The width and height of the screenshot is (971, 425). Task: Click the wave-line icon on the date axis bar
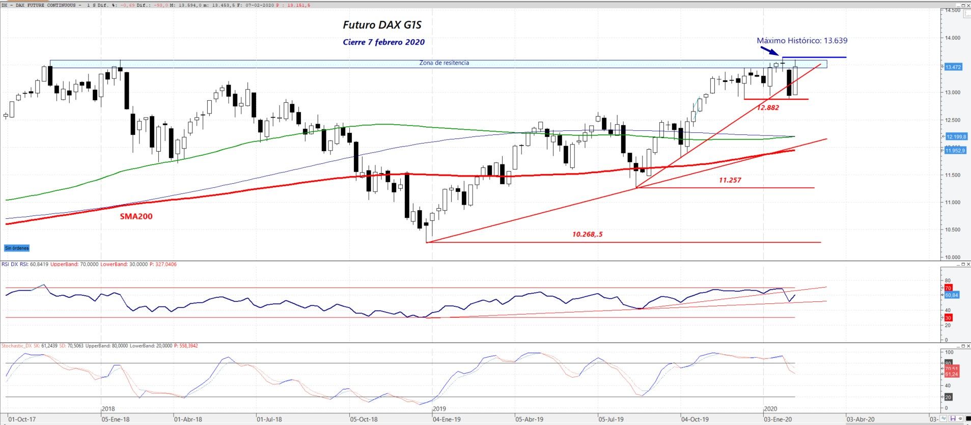coord(944,419)
